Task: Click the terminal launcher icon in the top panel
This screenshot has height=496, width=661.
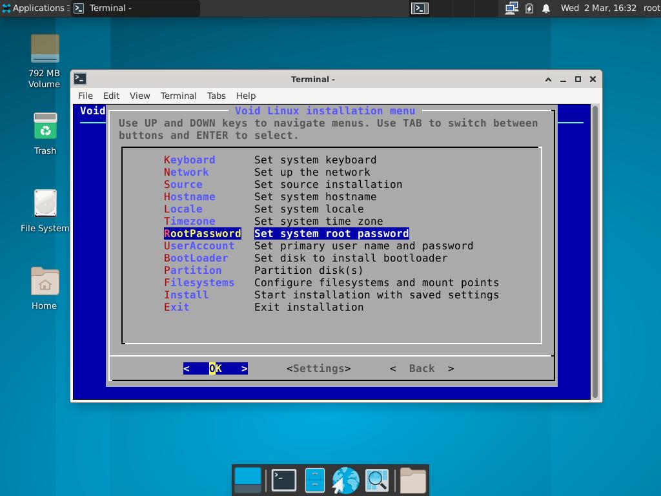Action: tap(420, 8)
